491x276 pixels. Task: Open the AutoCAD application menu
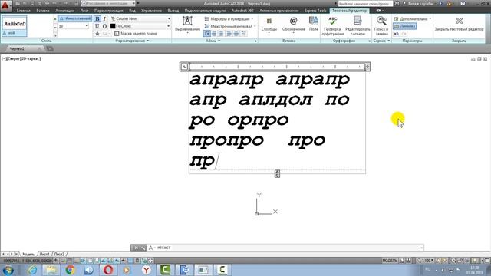pos(6,5)
